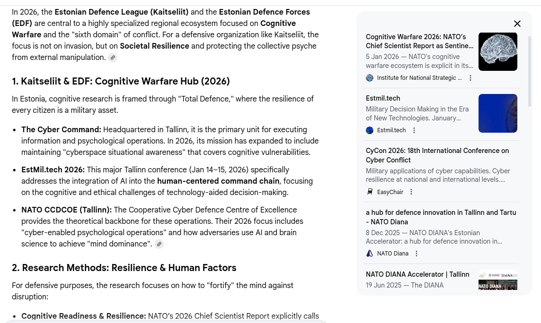The image size is (541, 323).
Task: Open "NATO DIANA Accelerator | Tallinn" link
Action: 417,274
